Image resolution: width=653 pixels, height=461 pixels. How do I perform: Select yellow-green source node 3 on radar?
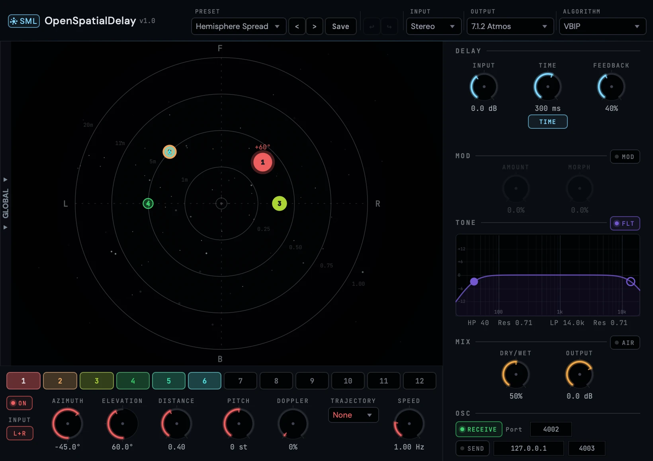tap(280, 203)
